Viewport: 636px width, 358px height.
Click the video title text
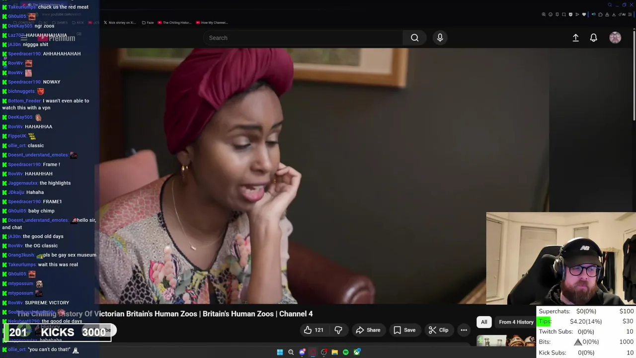[165, 314]
